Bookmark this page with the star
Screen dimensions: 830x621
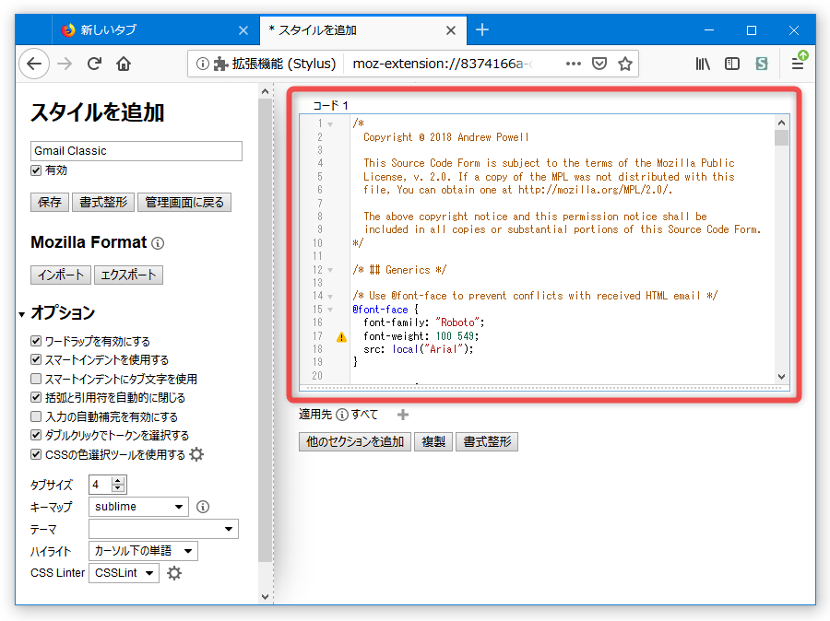(625, 64)
